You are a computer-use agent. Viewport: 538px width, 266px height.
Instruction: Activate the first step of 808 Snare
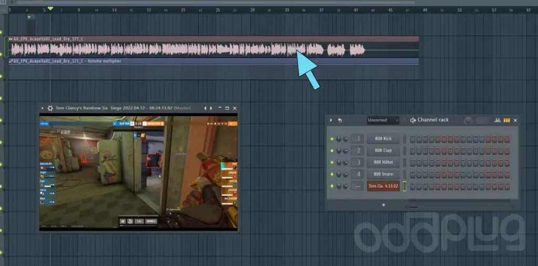tap(413, 174)
